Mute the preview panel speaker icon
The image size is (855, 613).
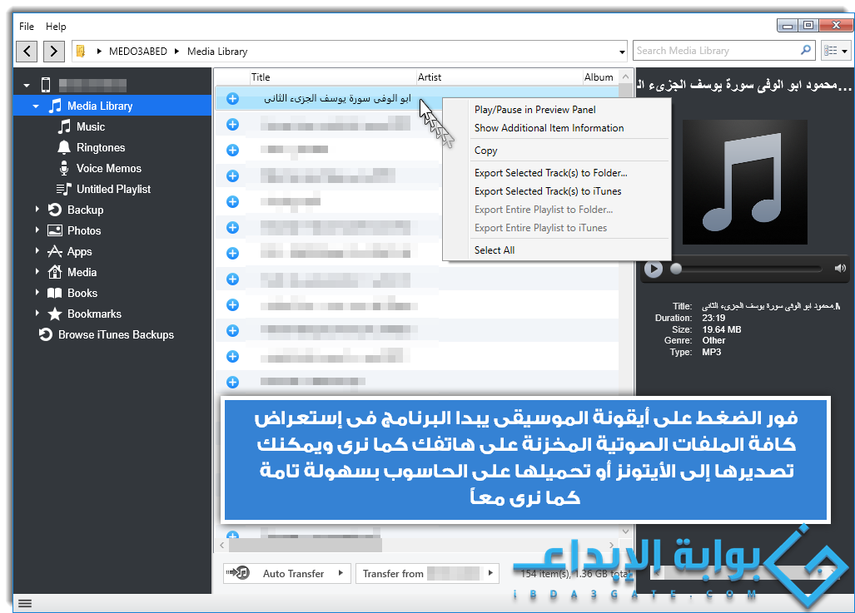(840, 268)
